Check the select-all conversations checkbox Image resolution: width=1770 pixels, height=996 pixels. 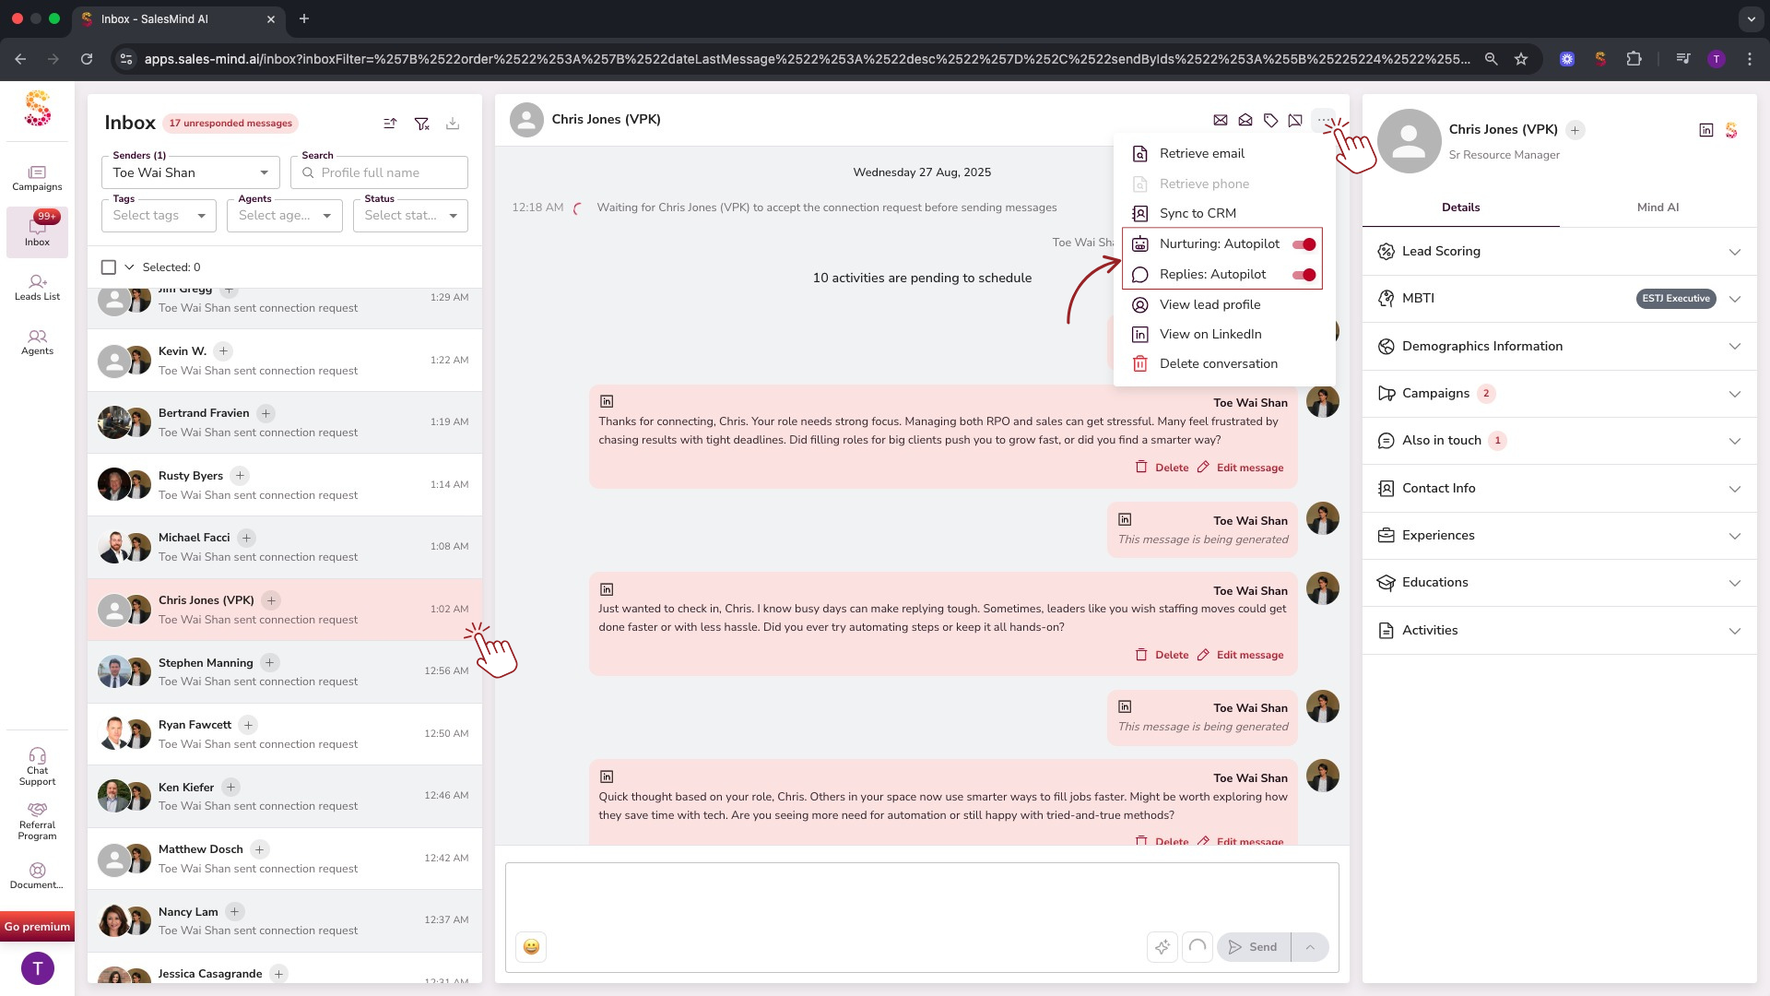click(109, 267)
